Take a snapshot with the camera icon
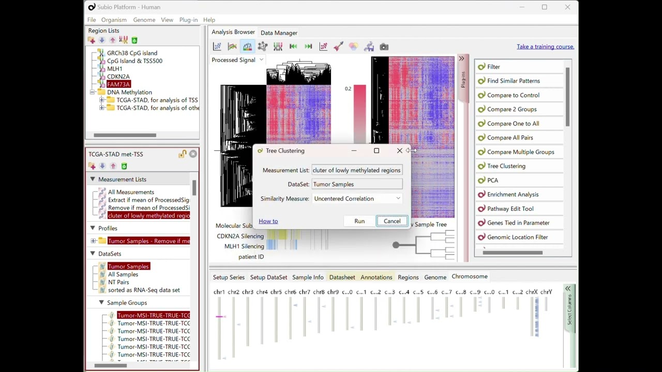 click(384, 47)
